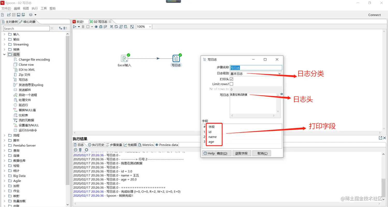Maximize the execution results panel icon
Viewport: 388px width, 207px height.
(x=380, y=138)
